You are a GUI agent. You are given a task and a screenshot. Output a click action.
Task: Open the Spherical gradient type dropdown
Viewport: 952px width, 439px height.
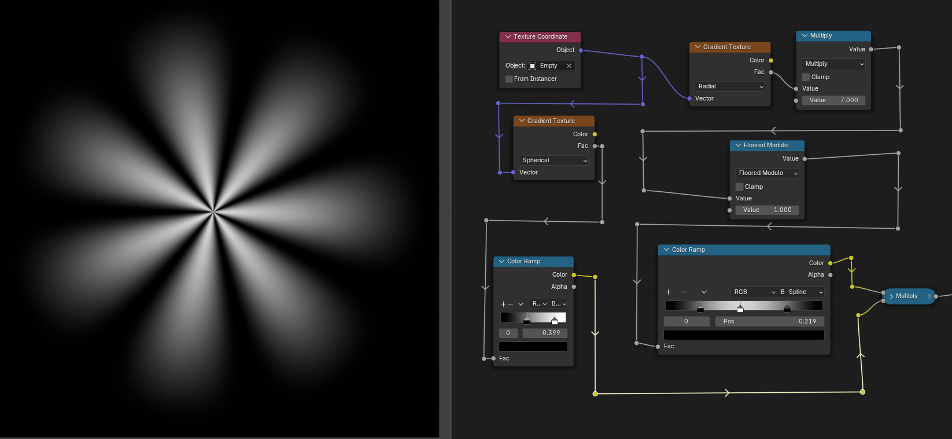pyautogui.click(x=554, y=161)
